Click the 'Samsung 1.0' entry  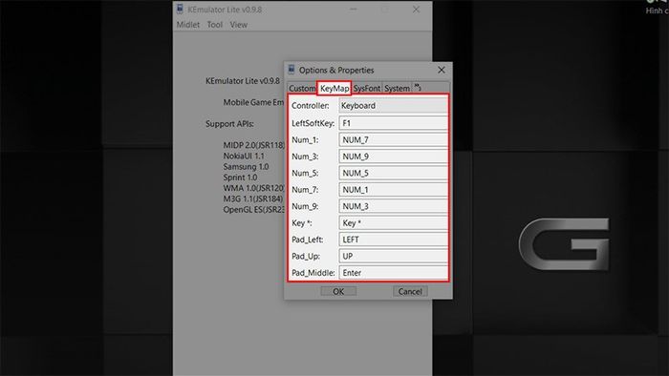246,166
